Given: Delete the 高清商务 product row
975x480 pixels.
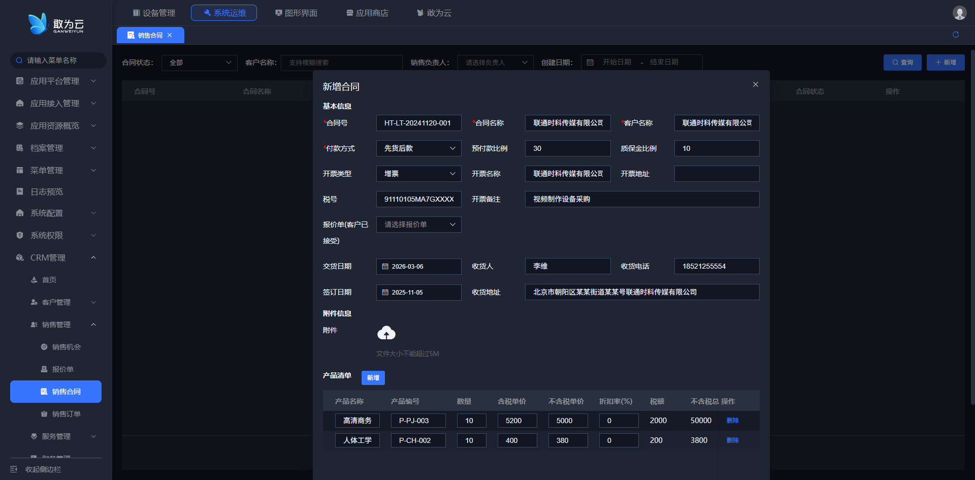Looking at the screenshot, I should 732,421.
